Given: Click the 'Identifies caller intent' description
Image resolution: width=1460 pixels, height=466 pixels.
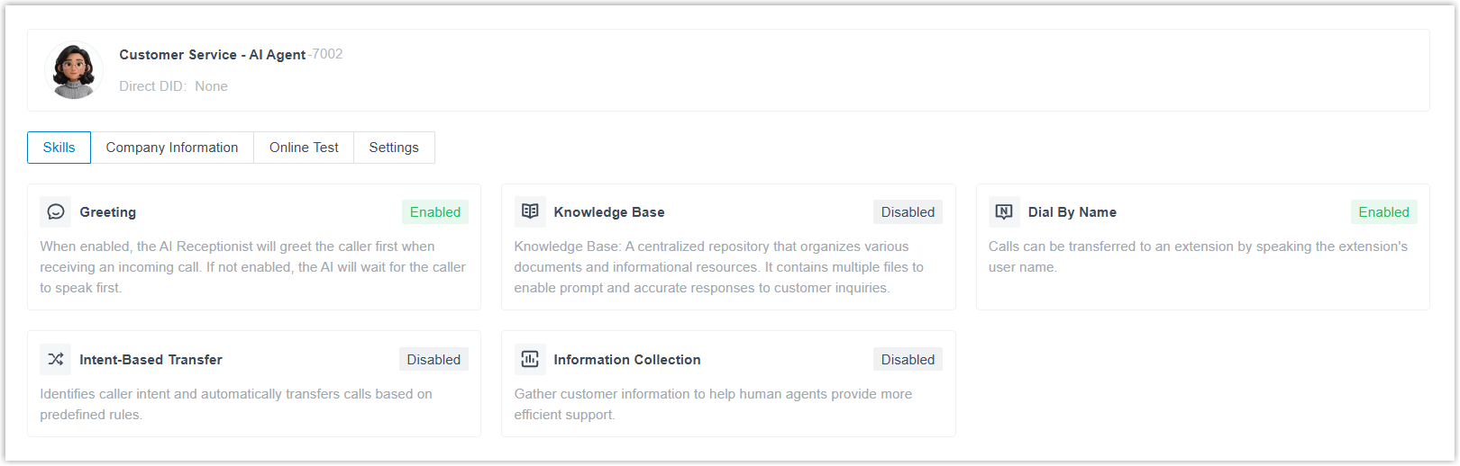Looking at the screenshot, I should pyautogui.click(x=236, y=404).
